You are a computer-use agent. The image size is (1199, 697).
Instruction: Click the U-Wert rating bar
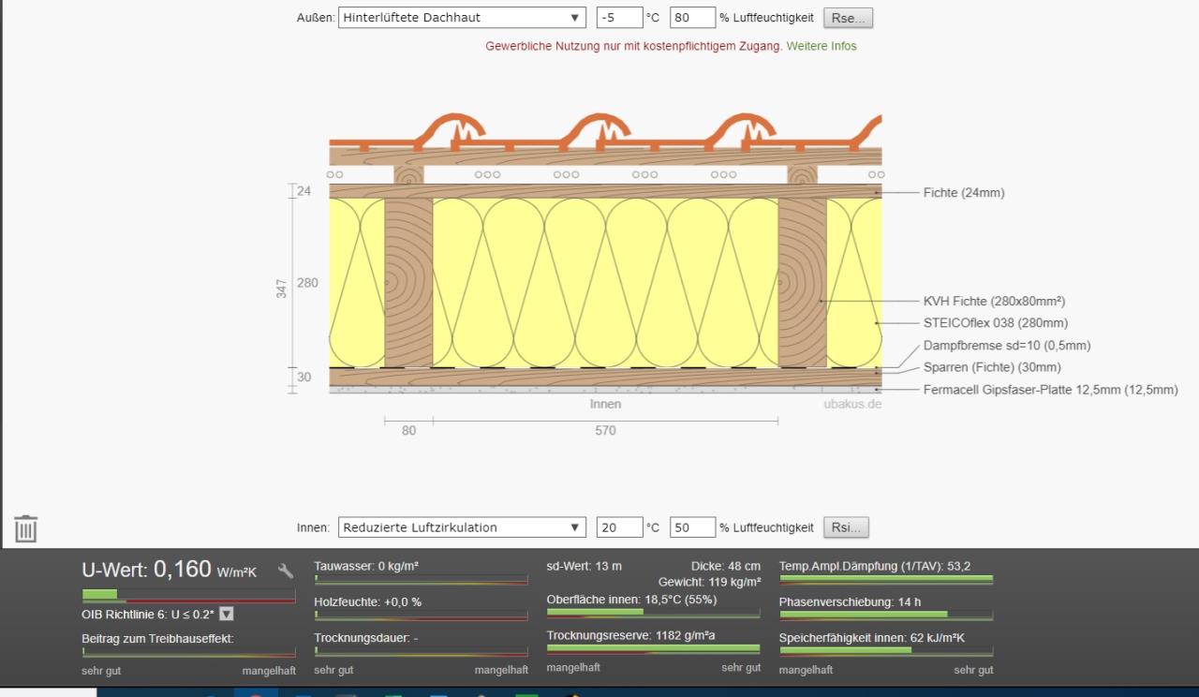tap(188, 595)
